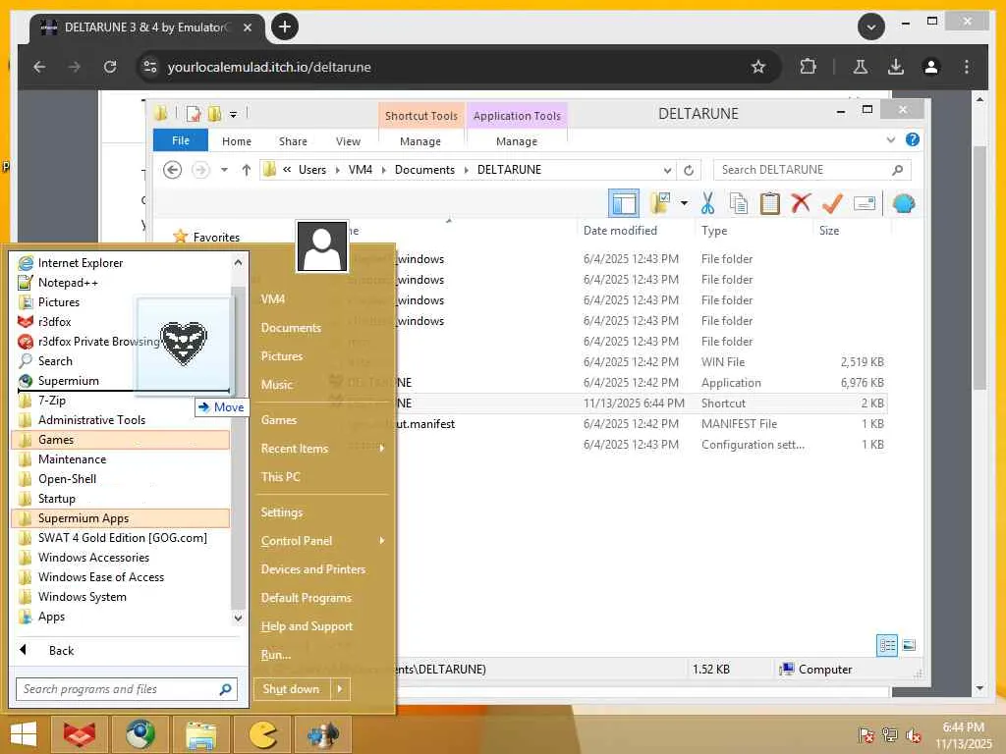Expand the Administrative Tools folder
1006x754 pixels.
121,420
